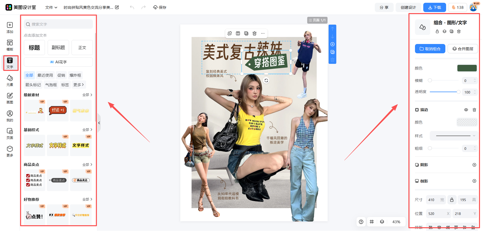Expand 更多 text category filters
The image size is (482, 231).
(79, 85)
